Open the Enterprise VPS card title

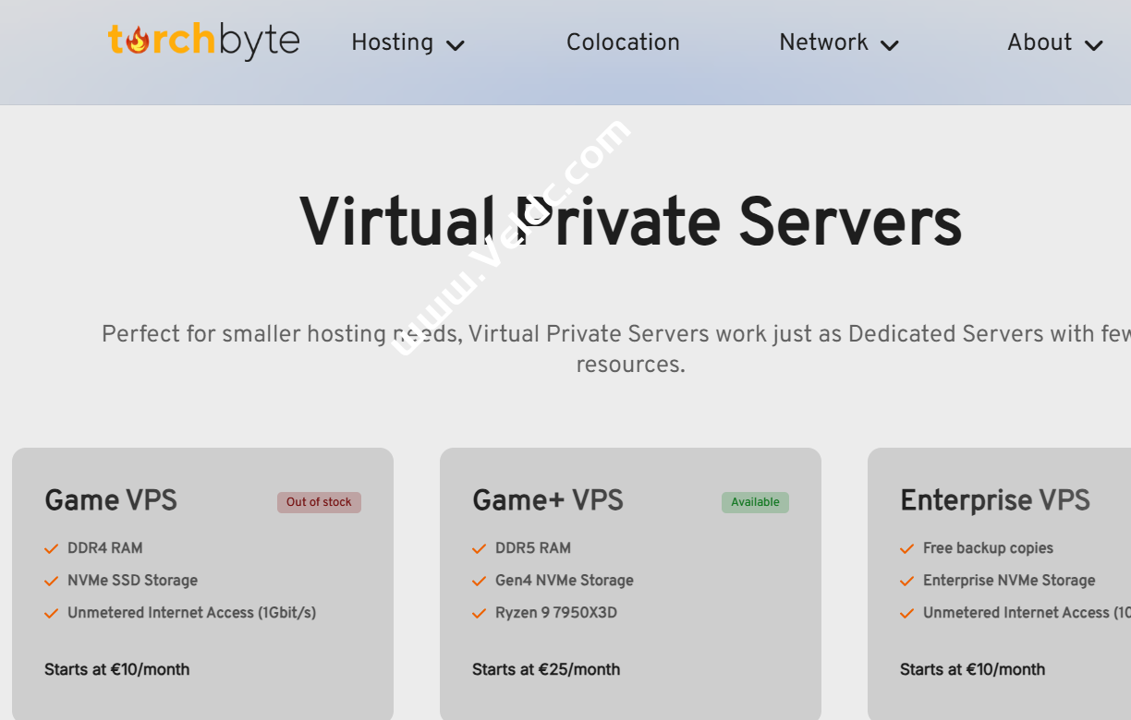pos(994,500)
